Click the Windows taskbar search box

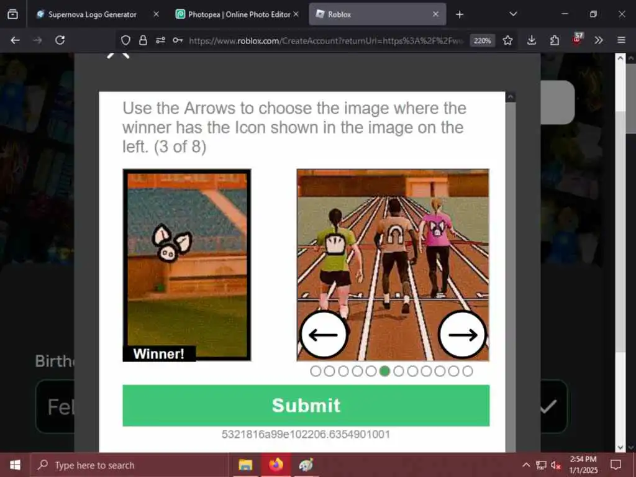pyautogui.click(x=130, y=465)
